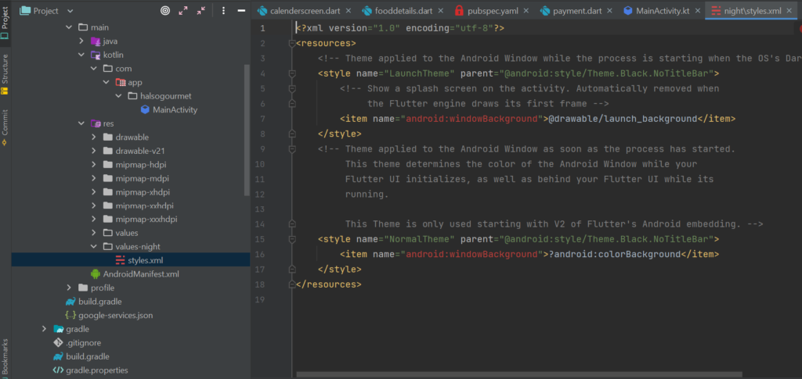The height and width of the screenshot is (379, 802).
Task: Click the res resource folder icon
Action: click(x=95, y=123)
